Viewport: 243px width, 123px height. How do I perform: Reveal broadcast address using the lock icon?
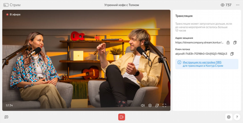click(x=228, y=42)
